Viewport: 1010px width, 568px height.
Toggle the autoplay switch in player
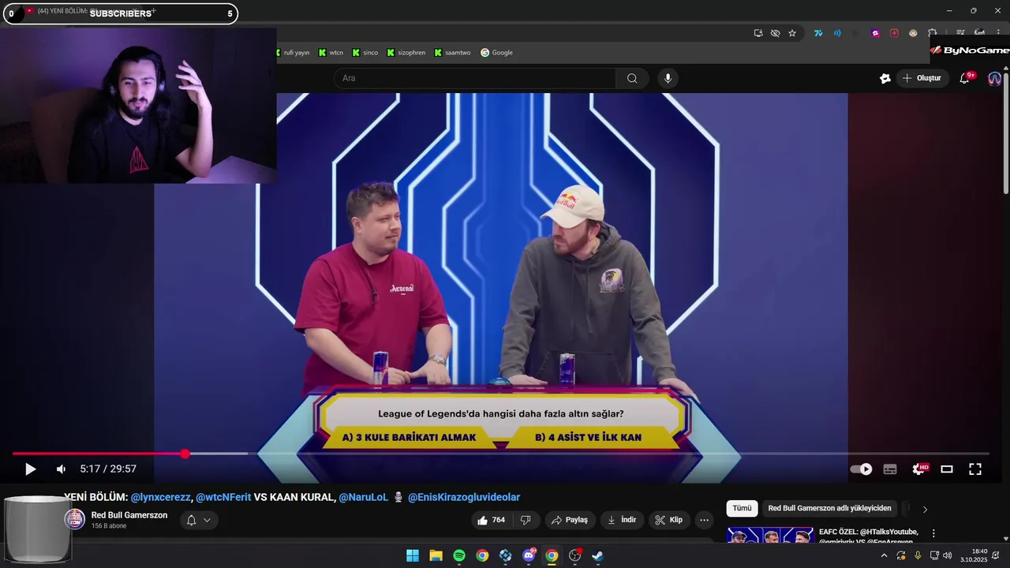[861, 469]
